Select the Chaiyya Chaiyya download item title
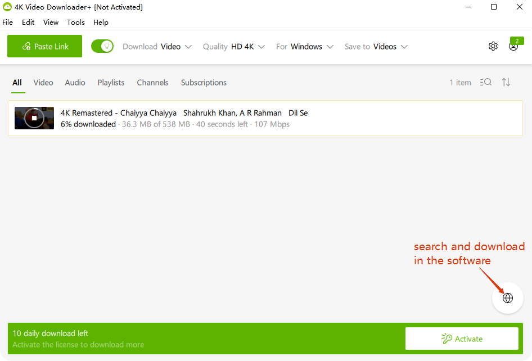The width and height of the screenshot is (532, 361). click(x=184, y=113)
